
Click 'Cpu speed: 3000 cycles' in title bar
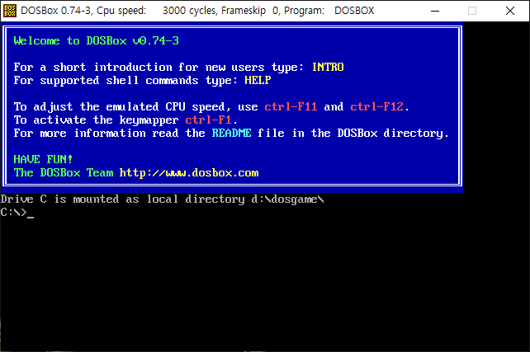click(156, 11)
